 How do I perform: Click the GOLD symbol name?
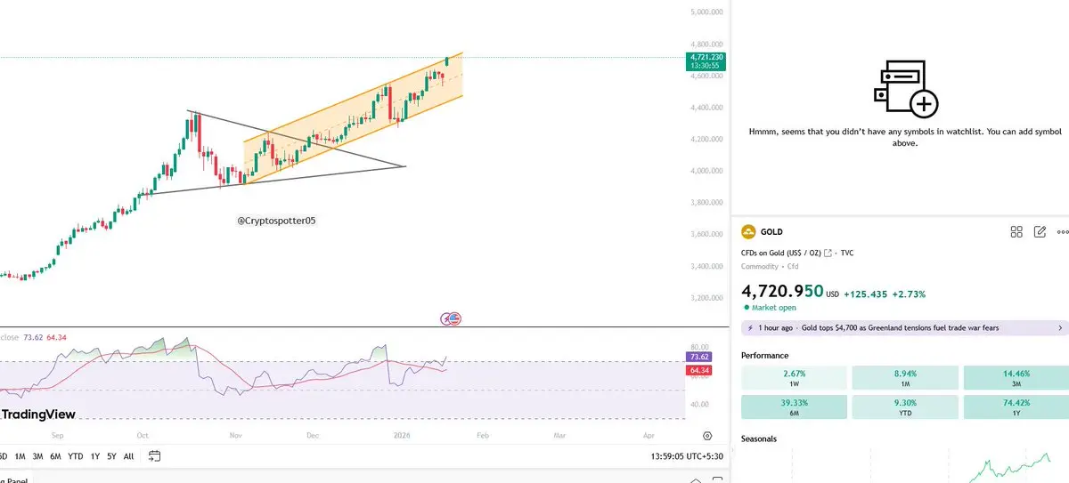tap(771, 232)
